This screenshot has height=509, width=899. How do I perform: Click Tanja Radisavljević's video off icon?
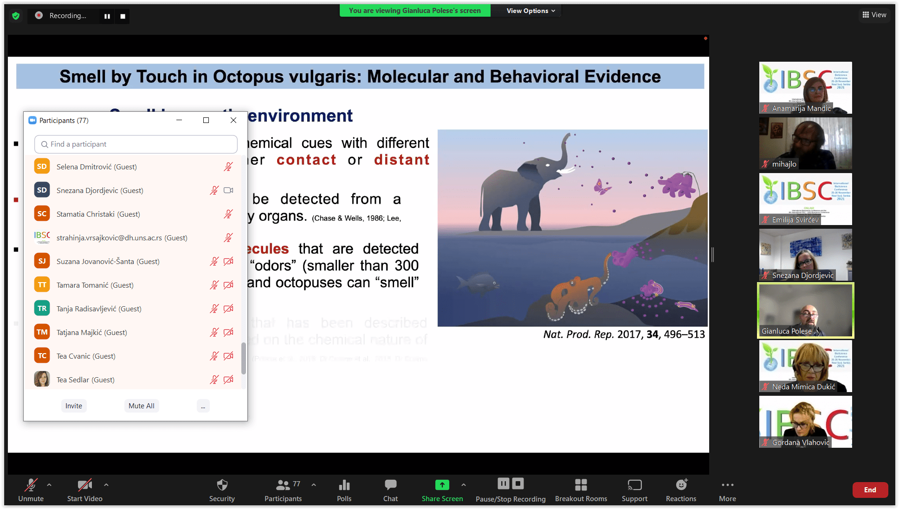228,309
